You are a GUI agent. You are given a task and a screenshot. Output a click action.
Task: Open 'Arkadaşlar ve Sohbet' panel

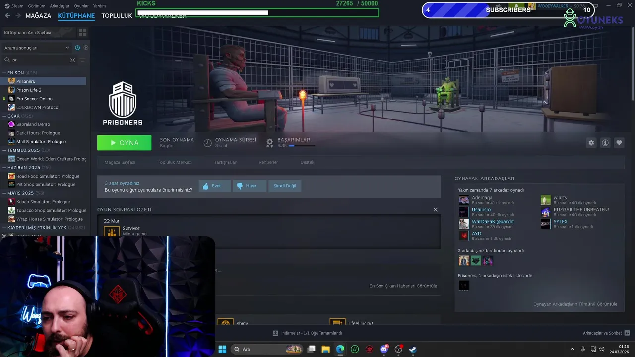coord(606,333)
